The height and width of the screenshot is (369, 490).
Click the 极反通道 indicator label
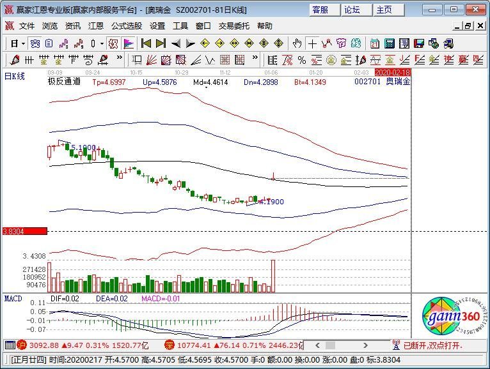point(65,82)
